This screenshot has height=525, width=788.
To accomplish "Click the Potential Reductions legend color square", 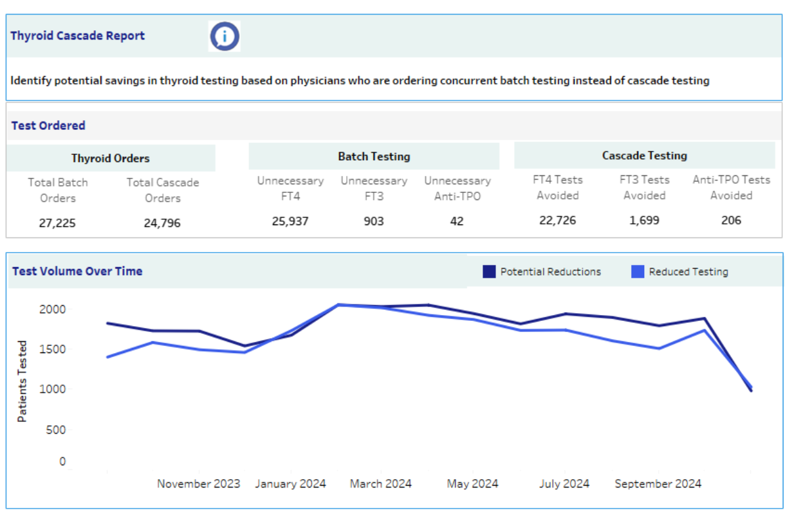I will pyautogui.click(x=489, y=271).
